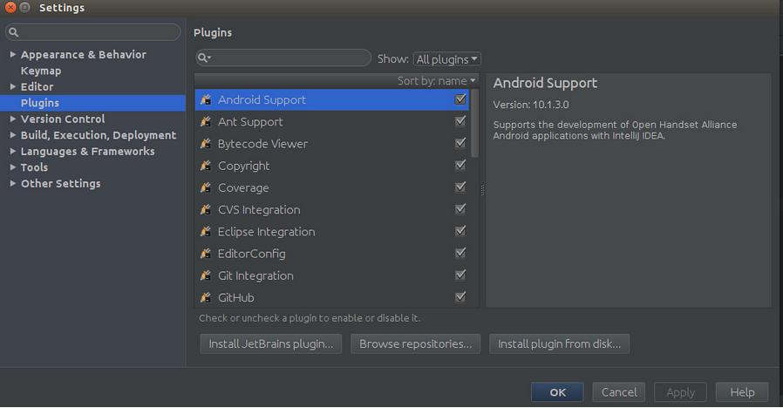Screen dimensions: 783x408
Task: Open the Show All plugins dropdown
Action: (x=447, y=59)
